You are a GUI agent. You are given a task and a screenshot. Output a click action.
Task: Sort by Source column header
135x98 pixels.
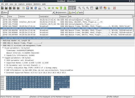point(29,17)
